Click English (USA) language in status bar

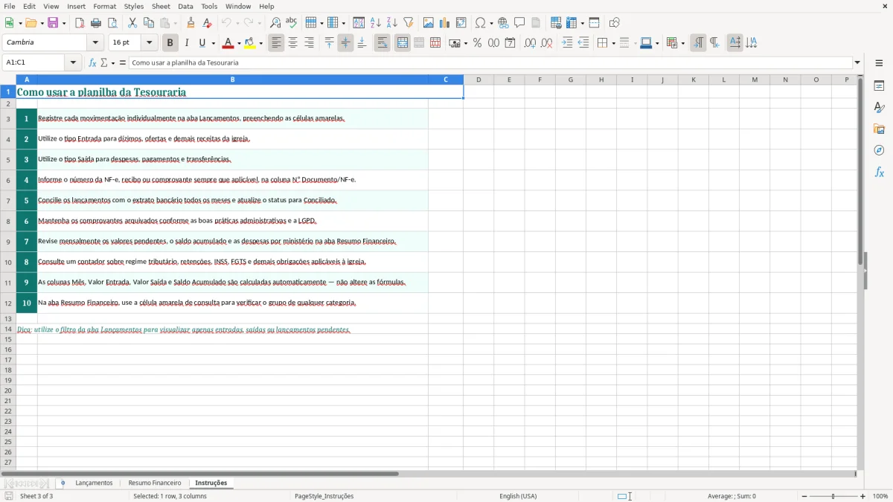pos(518,496)
